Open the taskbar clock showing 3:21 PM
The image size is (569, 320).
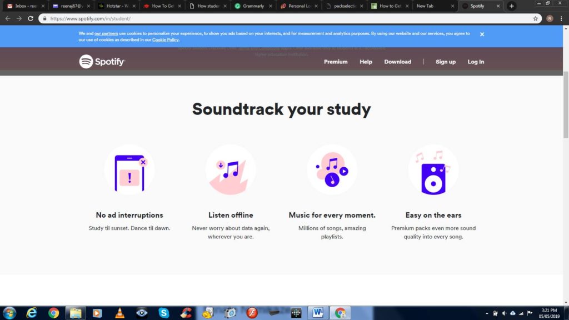tap(549, 313)
